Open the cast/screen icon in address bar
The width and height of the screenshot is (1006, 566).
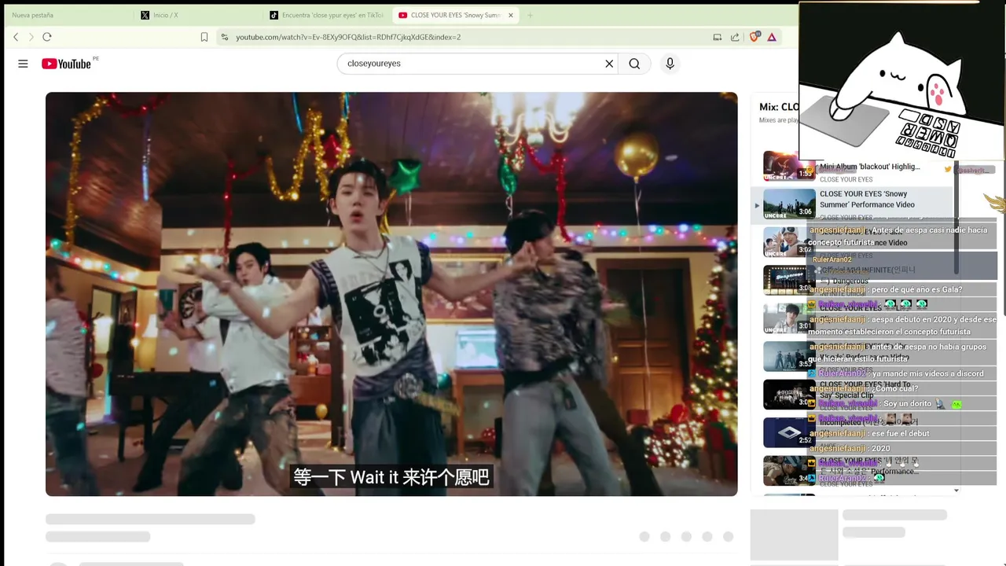pyautogui.click(x=717, y=37)
